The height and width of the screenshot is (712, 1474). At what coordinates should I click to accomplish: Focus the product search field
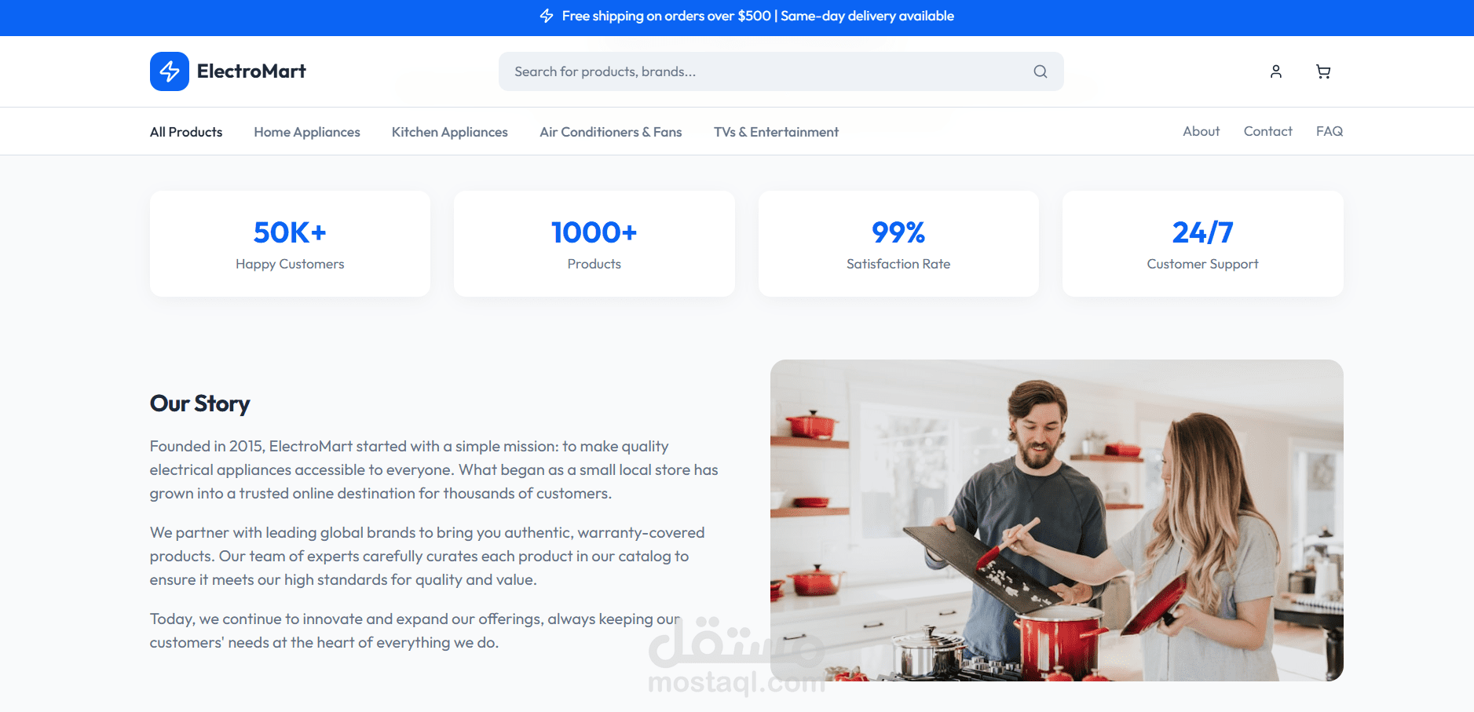[781, 71]
